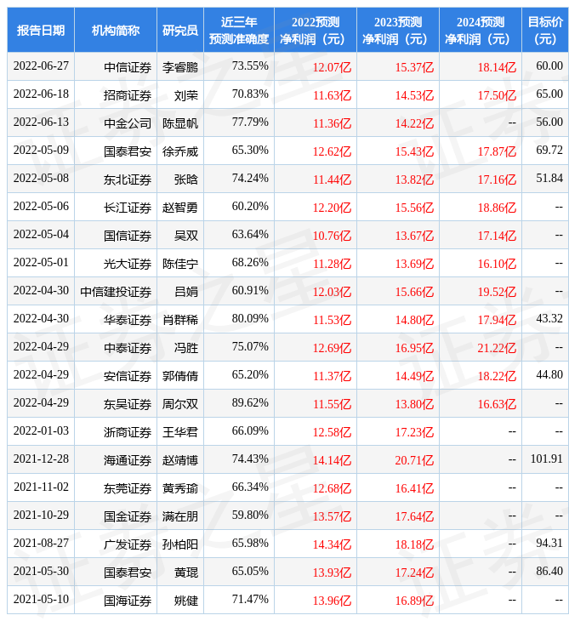The image size is (569, 621).
Task: Select researcher cell 刘荣
Action: click(x=186, y=95)
